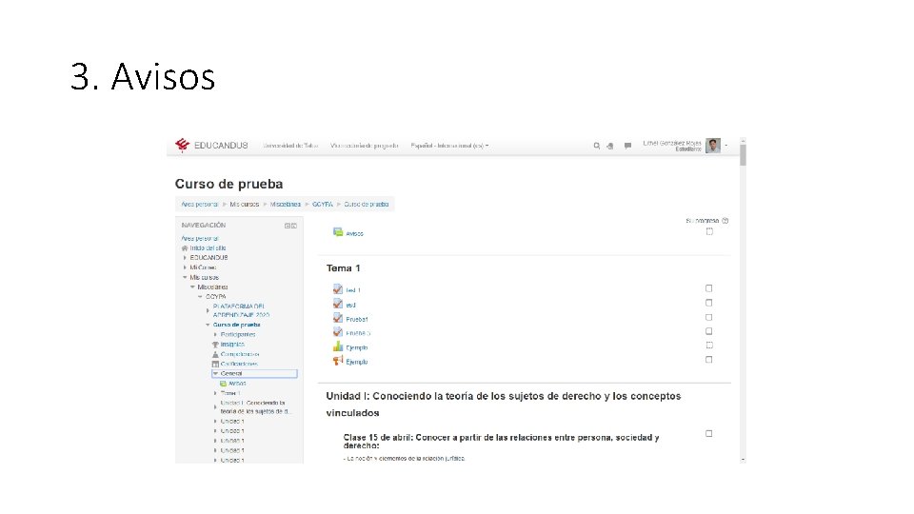Open the Calificaciones link in navigation tree
The height and width of the screenshot is (514, 914).
point(239,364)
